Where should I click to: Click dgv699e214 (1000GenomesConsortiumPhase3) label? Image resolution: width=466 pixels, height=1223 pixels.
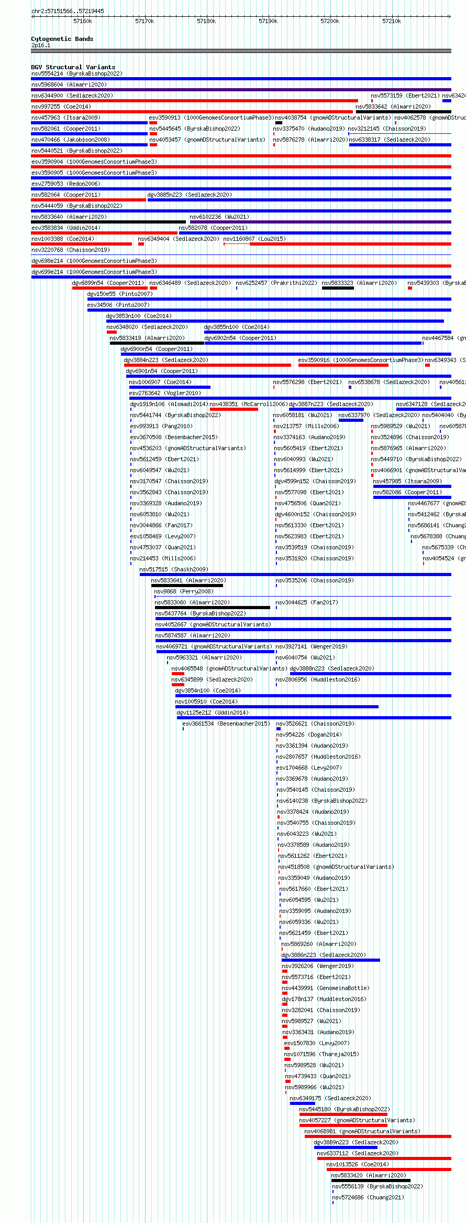point(94,272)
